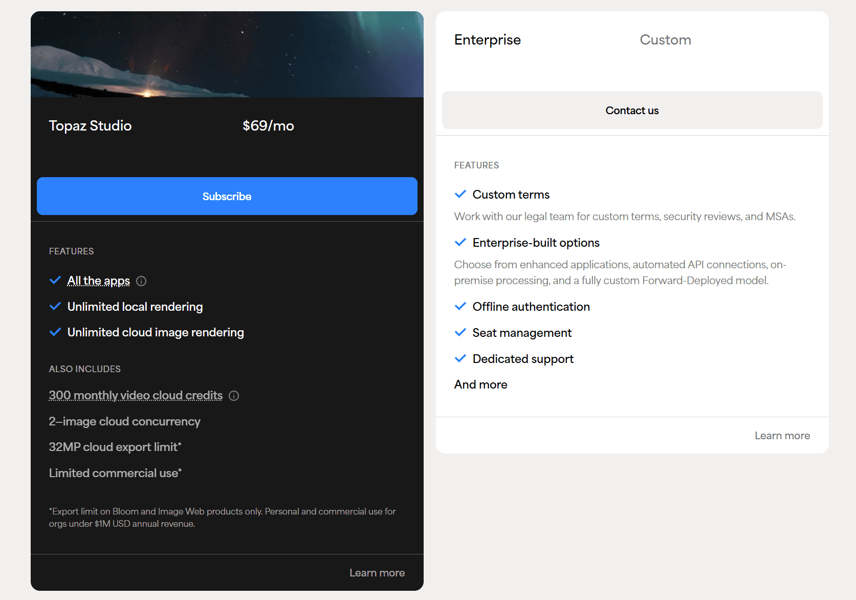Click the FEATURES label in Topaz Studio card
The width and height of the screenshot is (856, 600).
click(x=72, y=251)
